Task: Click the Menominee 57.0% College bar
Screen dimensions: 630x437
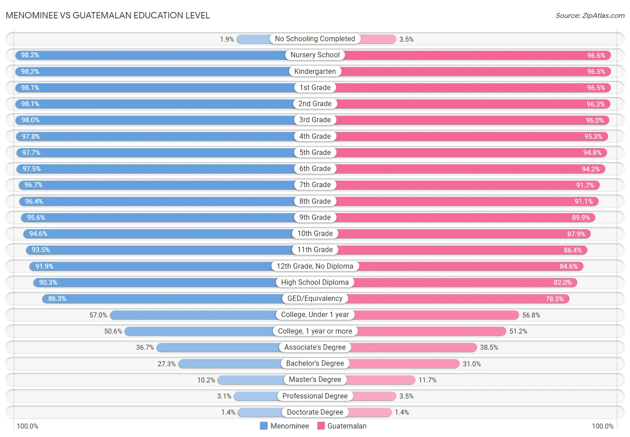Action: pos(212,315)
